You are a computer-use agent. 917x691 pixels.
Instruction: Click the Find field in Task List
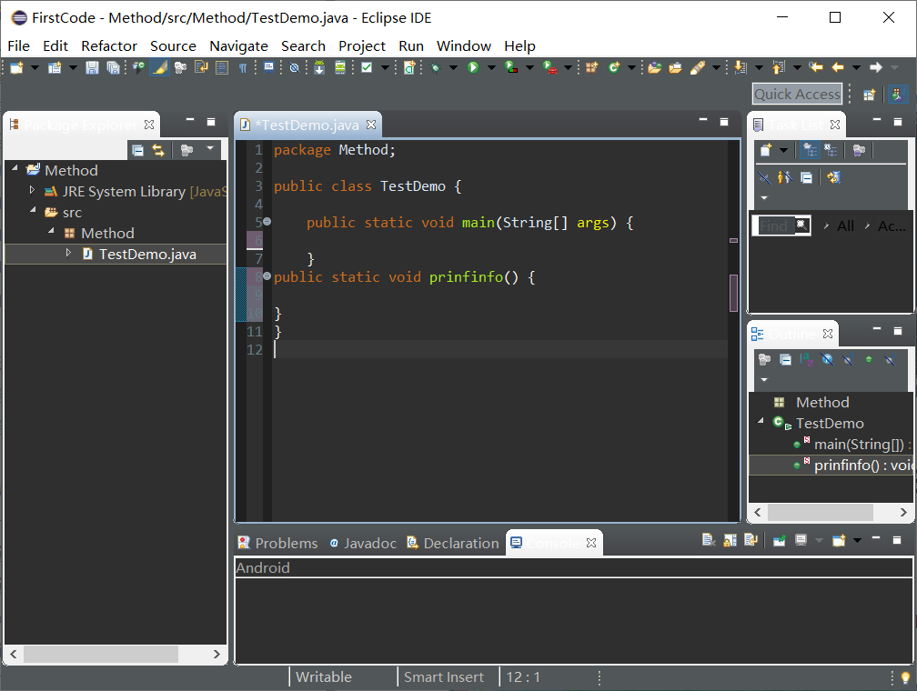[776, 225]
